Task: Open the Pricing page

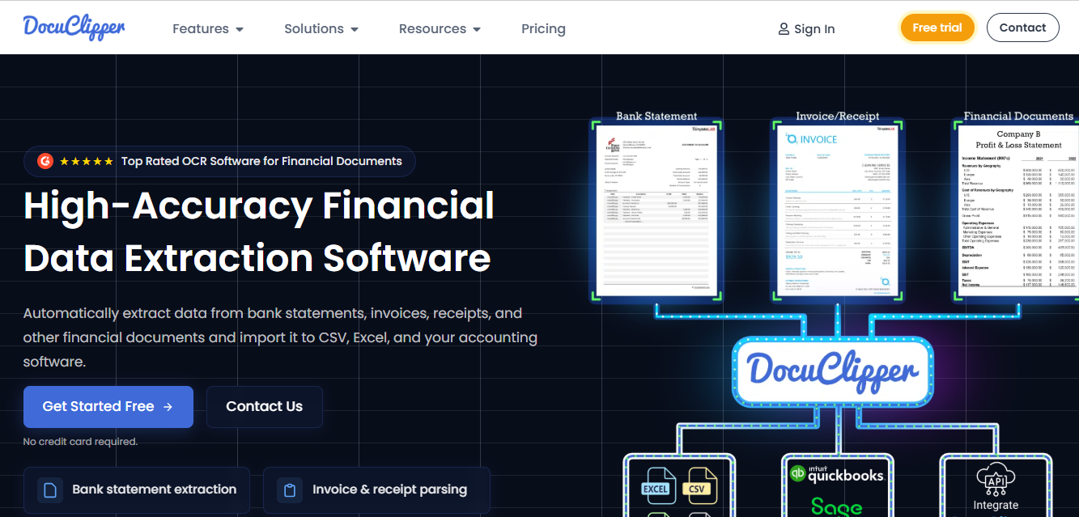Action: [x=543, y=28]
